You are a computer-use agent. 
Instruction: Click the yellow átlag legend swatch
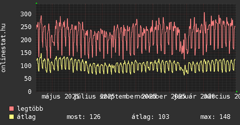[11, 117]
